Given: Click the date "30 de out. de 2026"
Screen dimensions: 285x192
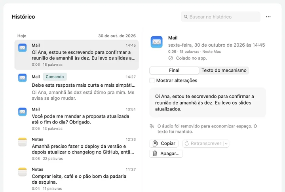Looking at the screenshot, I should click(117, 36).
